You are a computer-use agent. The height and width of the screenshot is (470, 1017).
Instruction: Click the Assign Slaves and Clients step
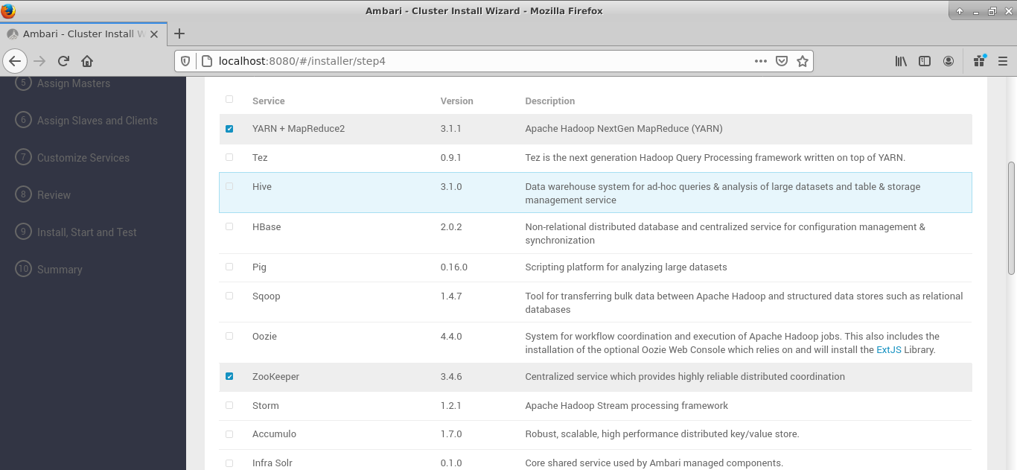point(97,121)
